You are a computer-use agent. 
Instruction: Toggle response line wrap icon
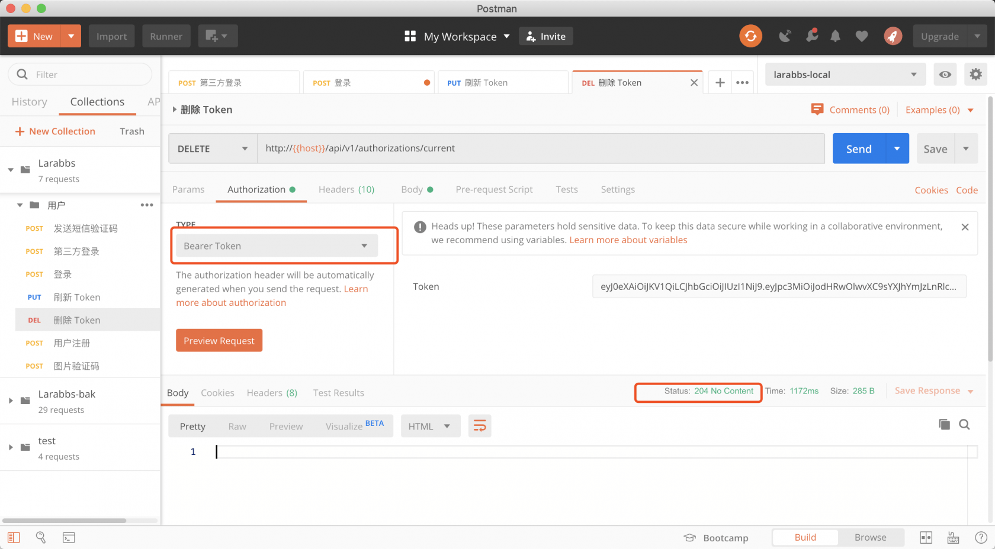tap(480, 426)
